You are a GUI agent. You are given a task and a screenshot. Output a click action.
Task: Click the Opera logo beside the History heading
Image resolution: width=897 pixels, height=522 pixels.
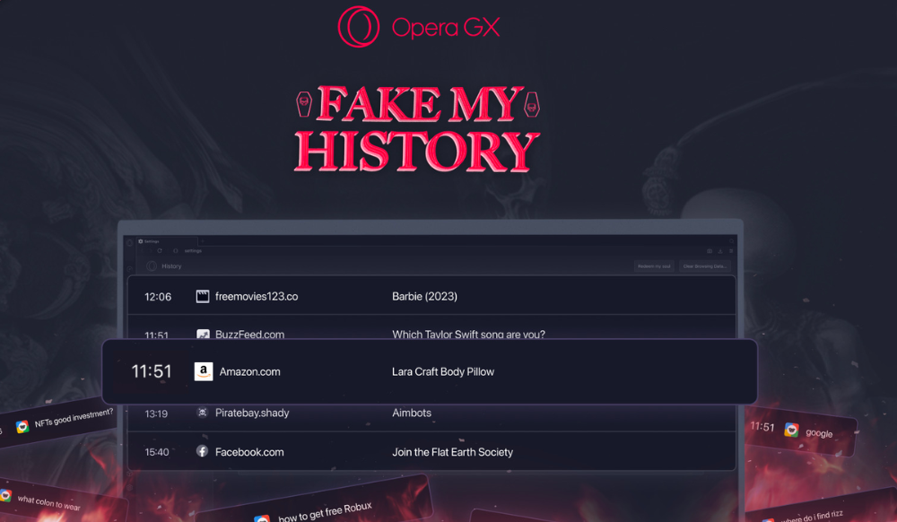(x=150, y=266)
